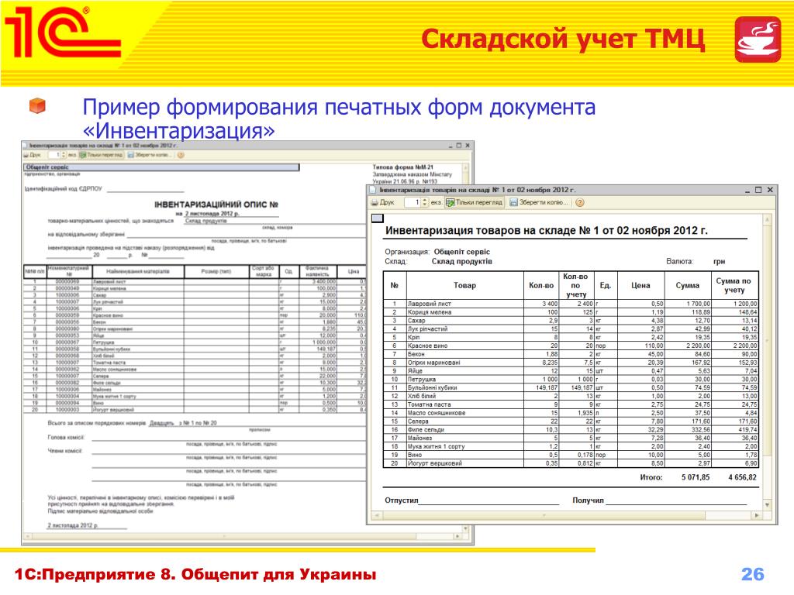The image size is (794, 595).
Task: Click 'Склад продуктів' text in front report
Action: tap(462, 262)
